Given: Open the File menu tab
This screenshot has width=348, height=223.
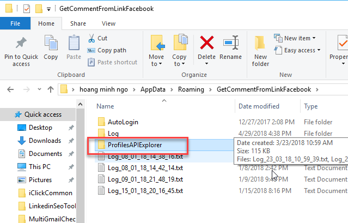Looking at the screenshot, I should 15,23.
